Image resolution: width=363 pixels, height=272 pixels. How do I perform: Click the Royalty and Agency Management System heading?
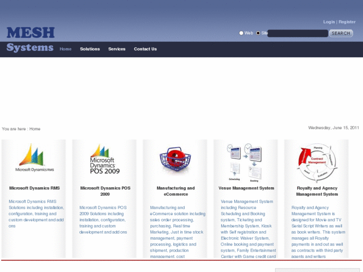(x=317, y=191)
